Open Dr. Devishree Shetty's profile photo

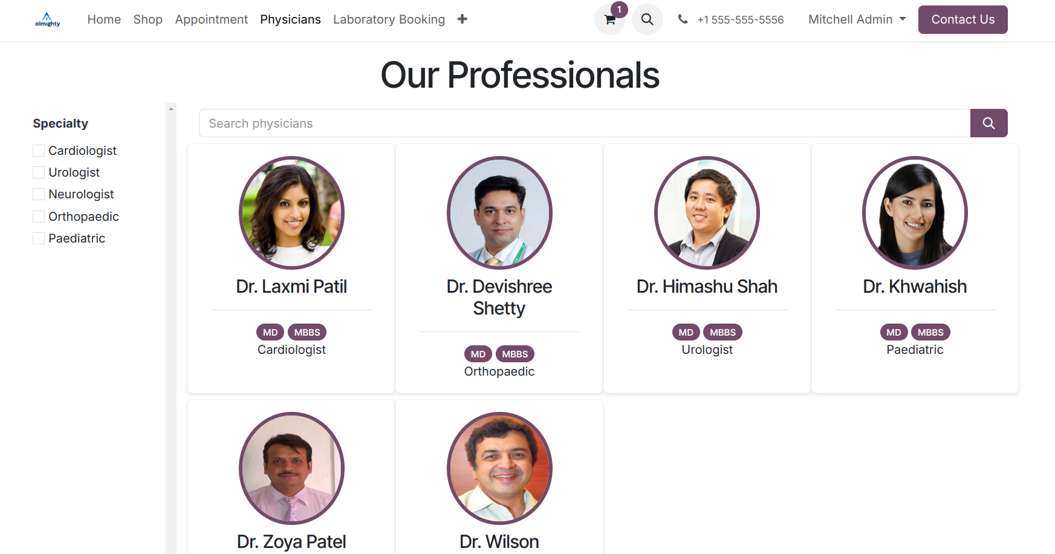(x=499, y=213)
